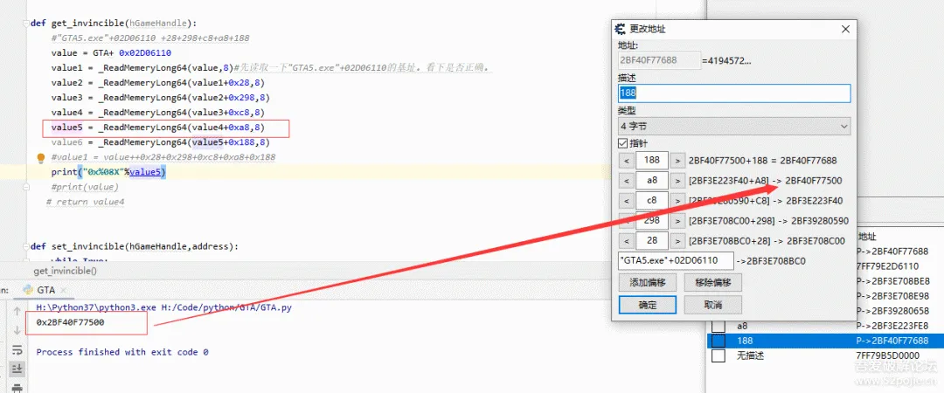This screenshot has width=944, height=393.
Task: Decrease the c8 offset with left arrow
Action: tap(626, 200)
